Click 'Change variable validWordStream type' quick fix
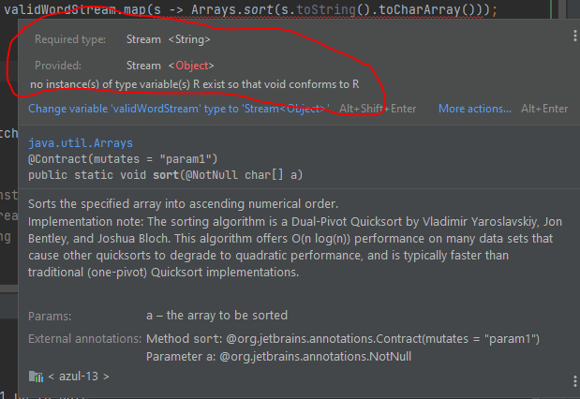This screenshot has height=399, width=580. click(x=179, y=109)
